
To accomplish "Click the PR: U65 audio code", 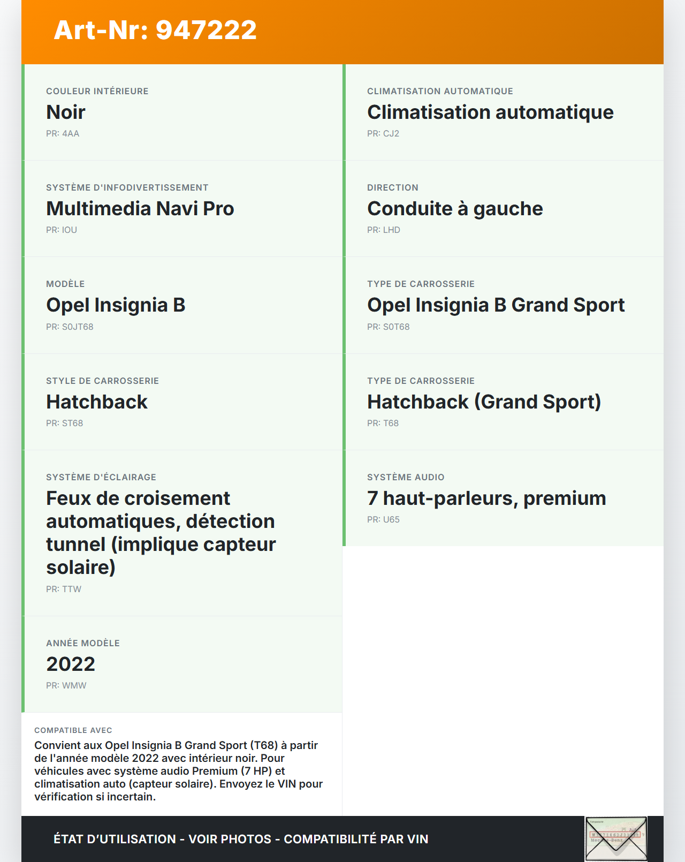I will click(x=383, y=520).
